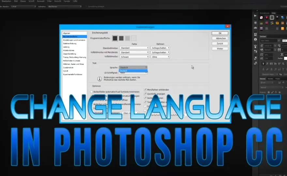This screenshot has width=287, height=176.
Task: Open the Brush Presets panel icon
Action: click(x=255, y=46)
